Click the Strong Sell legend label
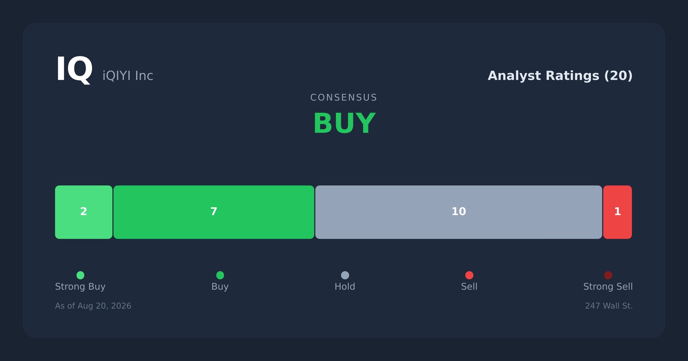Screen dimensions: 688x361 tap(608, 287)
